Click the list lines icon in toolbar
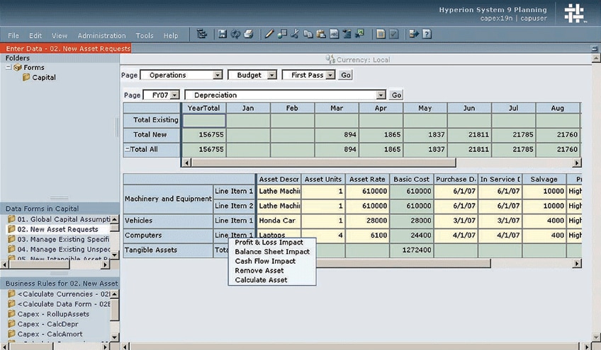This screenshot has width=601, height=350. click(x=347, y=34)
